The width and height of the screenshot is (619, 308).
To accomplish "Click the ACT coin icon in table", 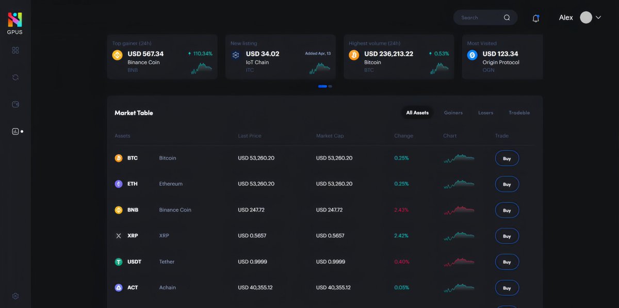I will [x=119, y=288].
